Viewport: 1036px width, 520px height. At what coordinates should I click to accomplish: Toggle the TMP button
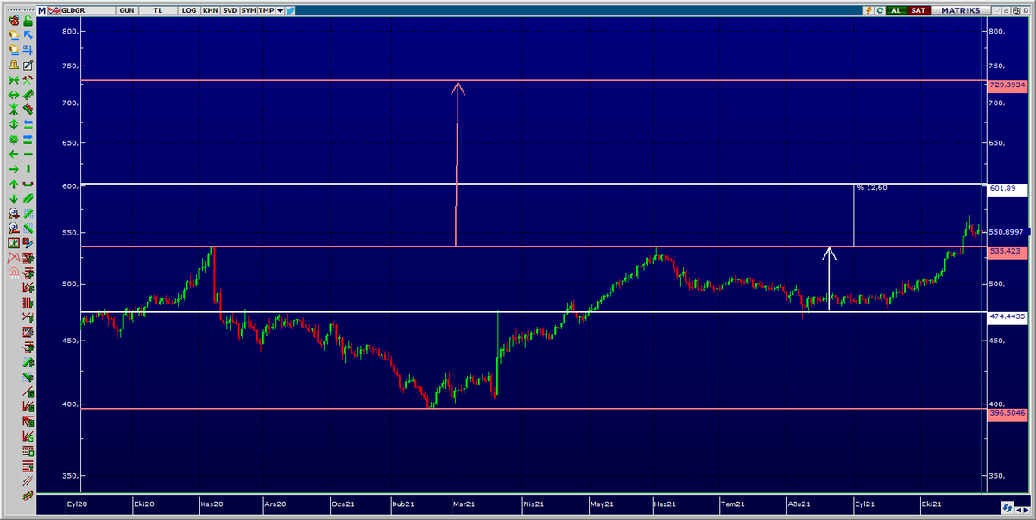click(x=267, y=10)
